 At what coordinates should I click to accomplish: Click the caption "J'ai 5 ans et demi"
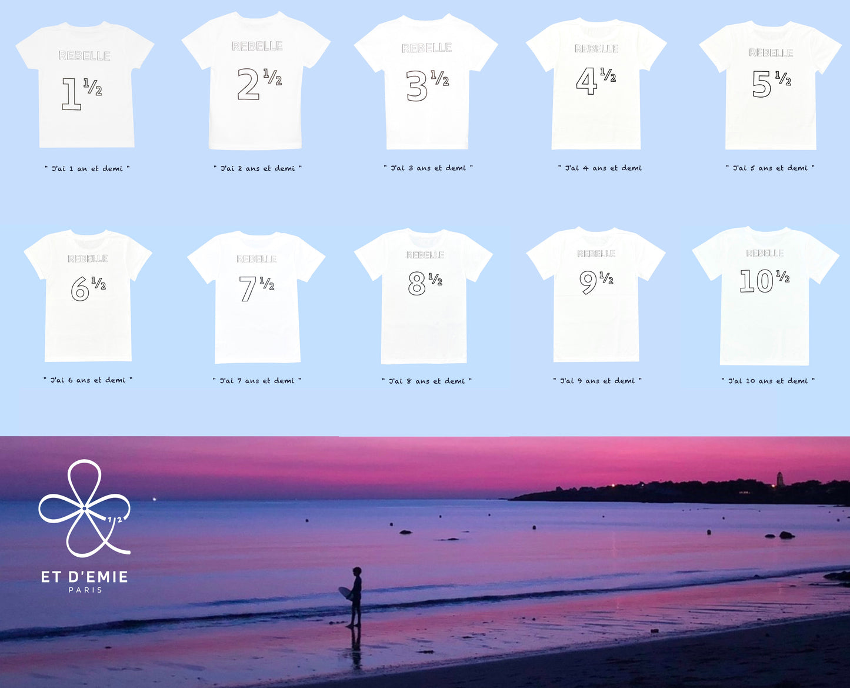point(768,168)
